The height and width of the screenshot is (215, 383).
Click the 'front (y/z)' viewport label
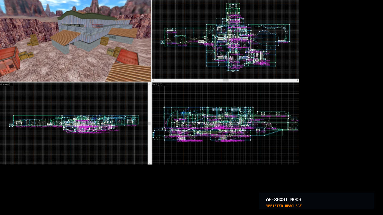157,85
